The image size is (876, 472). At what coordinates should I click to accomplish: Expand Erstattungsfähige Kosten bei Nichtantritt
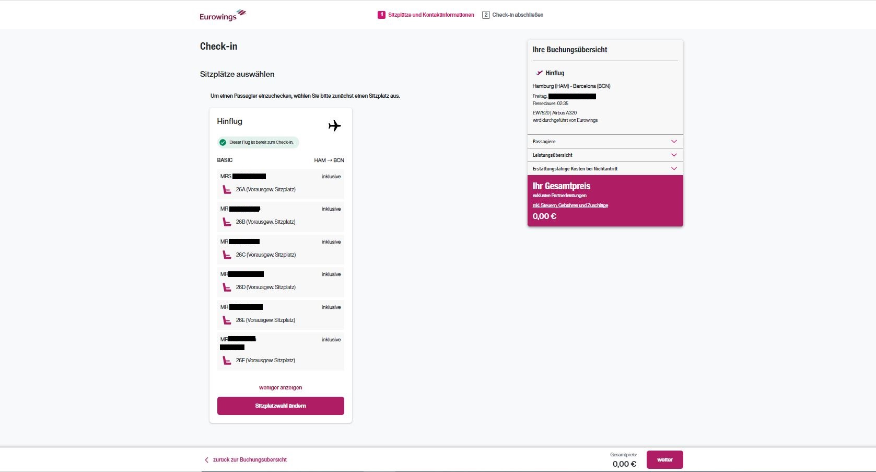pyautogui.click(x=605, y=169)
